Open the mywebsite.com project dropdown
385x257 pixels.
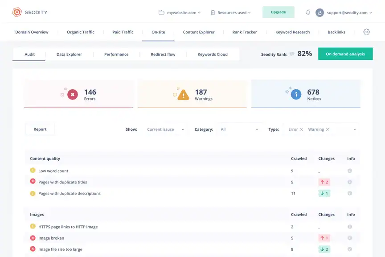[180, 12]
